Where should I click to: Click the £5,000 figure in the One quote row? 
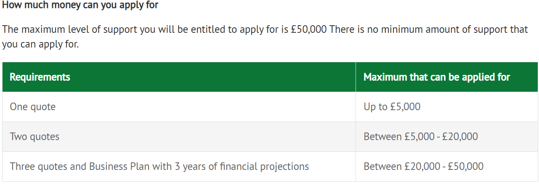pos(405,107)
